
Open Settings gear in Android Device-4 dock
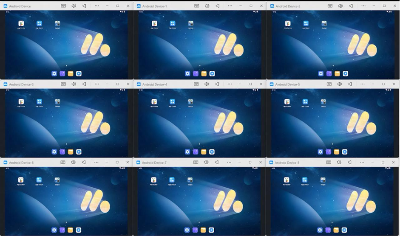187,152
